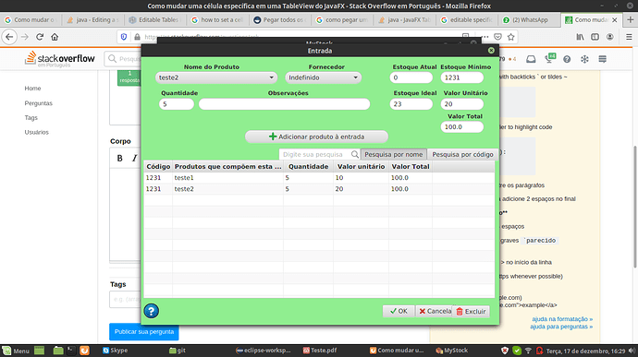Open the Firefox hamburger menu
Viewport: 638px width, 357px height.
pos(629,37)
